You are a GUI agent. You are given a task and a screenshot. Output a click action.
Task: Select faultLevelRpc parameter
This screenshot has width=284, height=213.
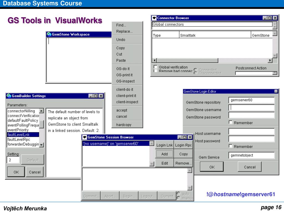tap(23, 140)
